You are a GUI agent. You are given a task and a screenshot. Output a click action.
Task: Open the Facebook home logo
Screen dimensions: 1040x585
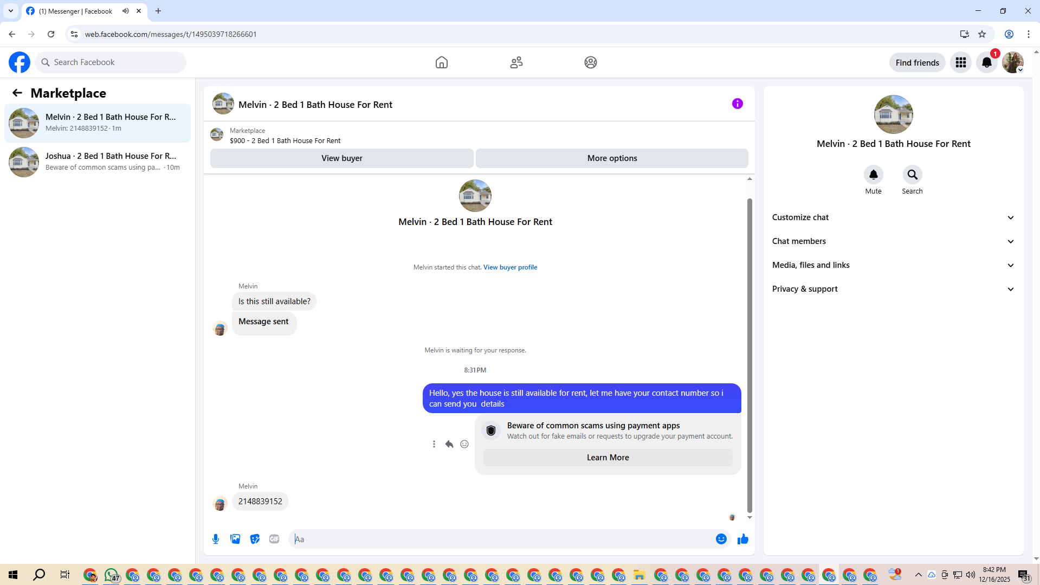tap(20, 62)
